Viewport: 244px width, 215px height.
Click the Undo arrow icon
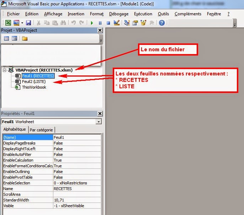tap(73, 23)
